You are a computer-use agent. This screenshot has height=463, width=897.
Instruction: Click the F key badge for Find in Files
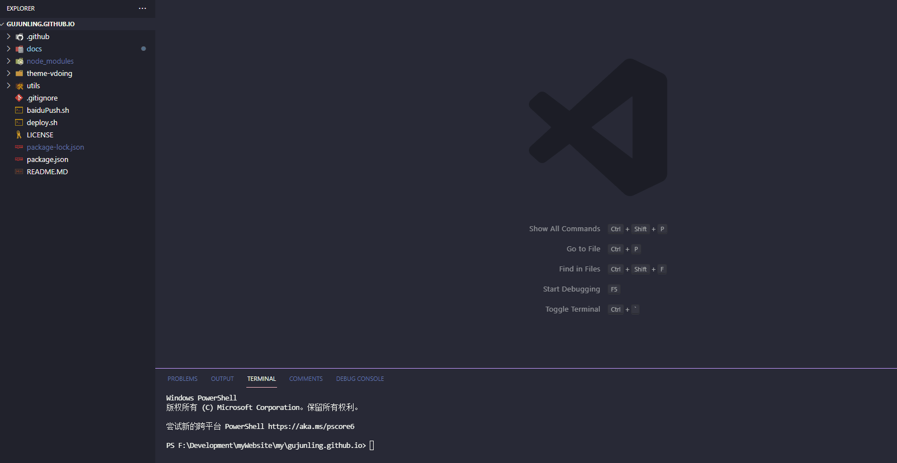click(x=662, y=269)
